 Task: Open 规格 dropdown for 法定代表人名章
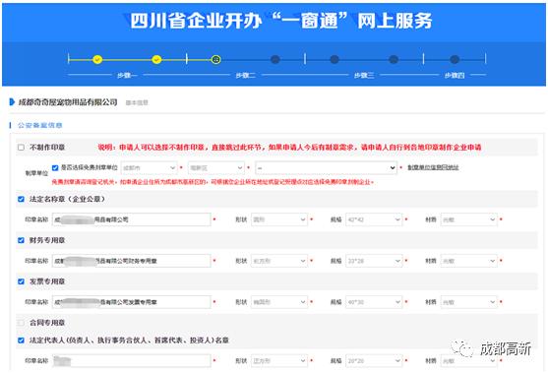[374, 361]
